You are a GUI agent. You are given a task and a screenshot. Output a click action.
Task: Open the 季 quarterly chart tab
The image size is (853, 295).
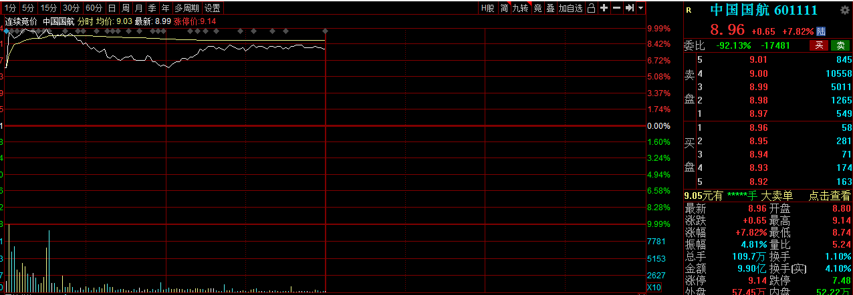click(x=152, y=8)
